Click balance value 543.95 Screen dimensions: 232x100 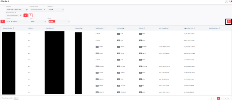[144, 53]
